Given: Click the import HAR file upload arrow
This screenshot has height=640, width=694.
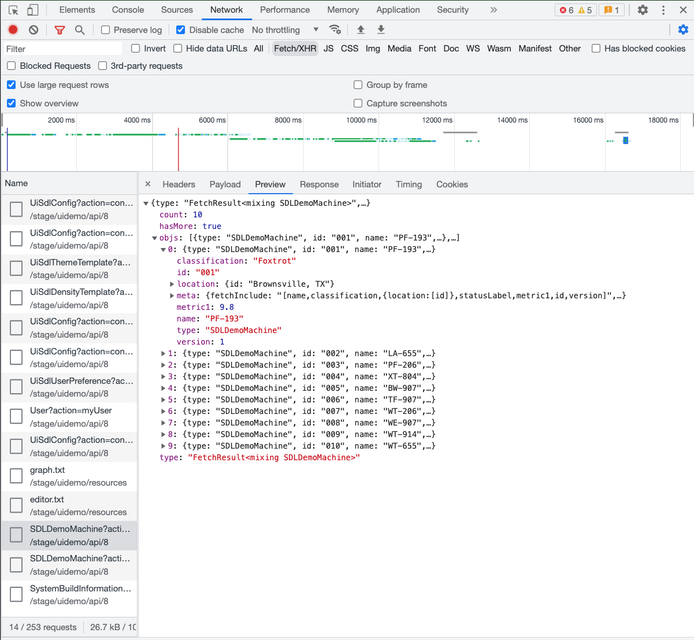Looking at the screenshot, I should (361, 29).
